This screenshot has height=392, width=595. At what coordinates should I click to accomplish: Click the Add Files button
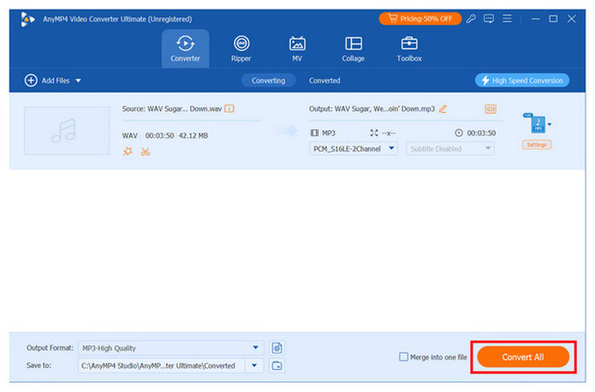click(x=47, y=81)
